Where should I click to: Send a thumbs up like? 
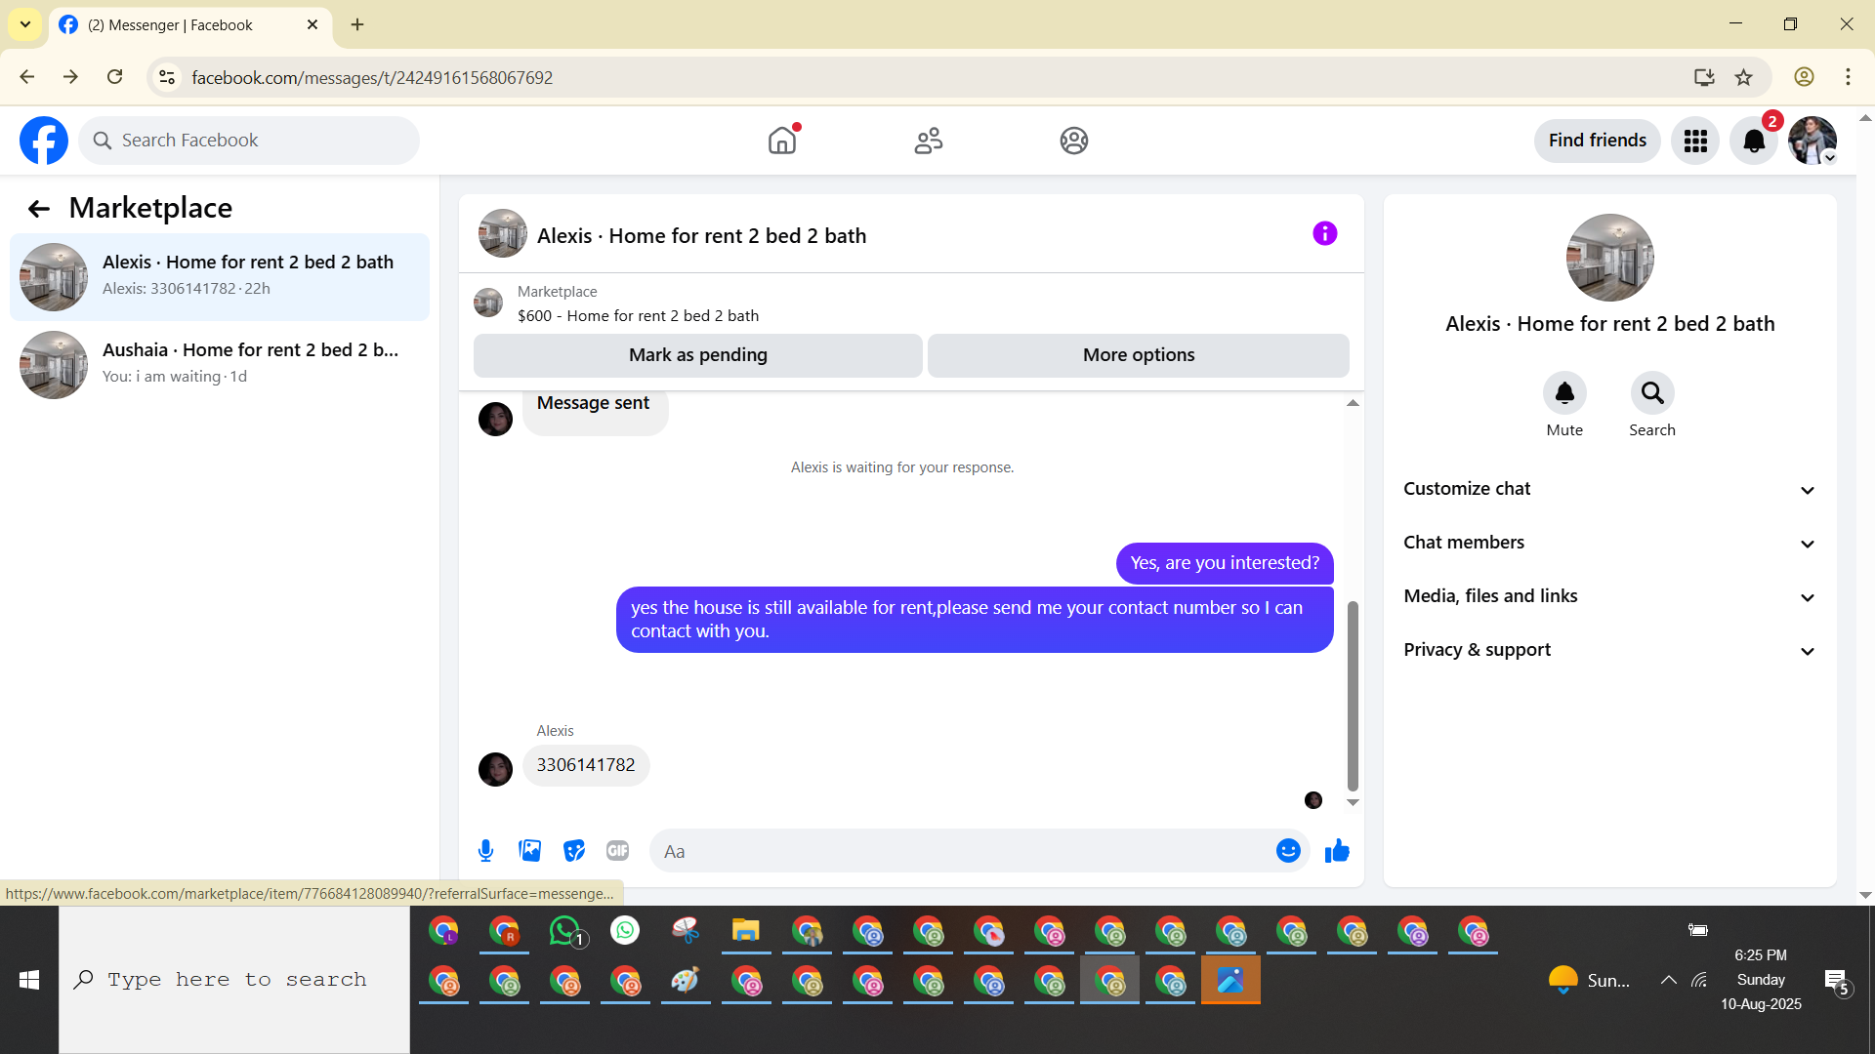pyautogui.click(x=1337, y=851)
